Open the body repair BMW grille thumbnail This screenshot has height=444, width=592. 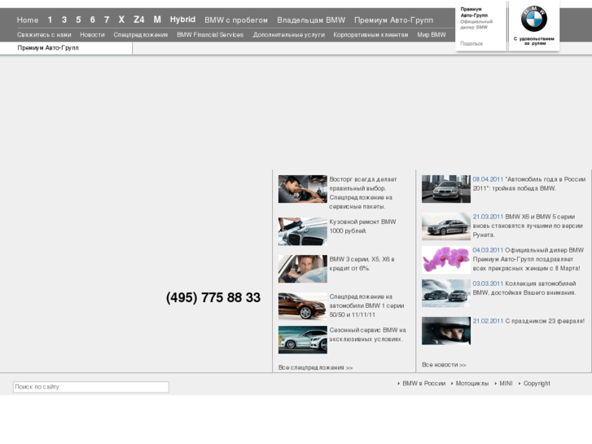click(303, 231)
